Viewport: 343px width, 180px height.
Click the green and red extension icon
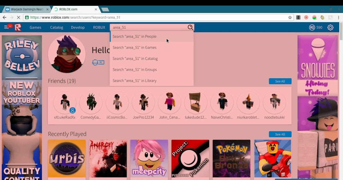(314, 17)
